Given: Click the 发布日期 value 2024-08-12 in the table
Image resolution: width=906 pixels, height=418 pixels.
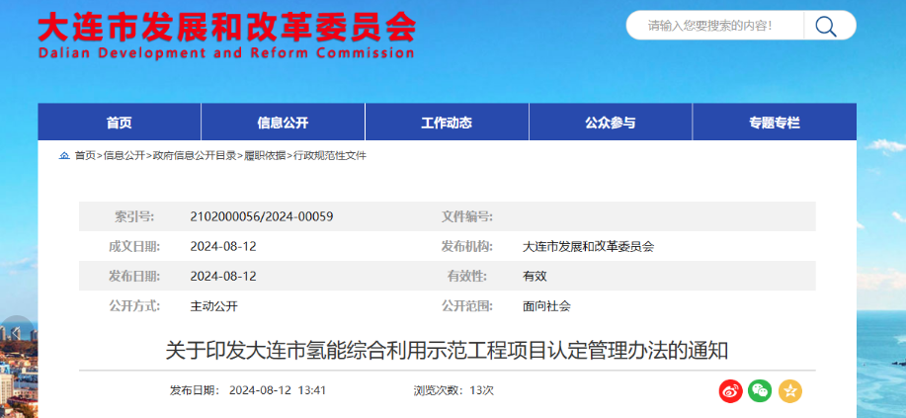Looking at the screenshot, I should [223, 277].
